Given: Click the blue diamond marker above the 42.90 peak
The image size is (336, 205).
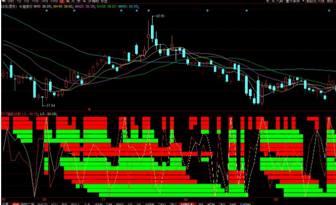Looking at the screenshot, I should 149,10.
